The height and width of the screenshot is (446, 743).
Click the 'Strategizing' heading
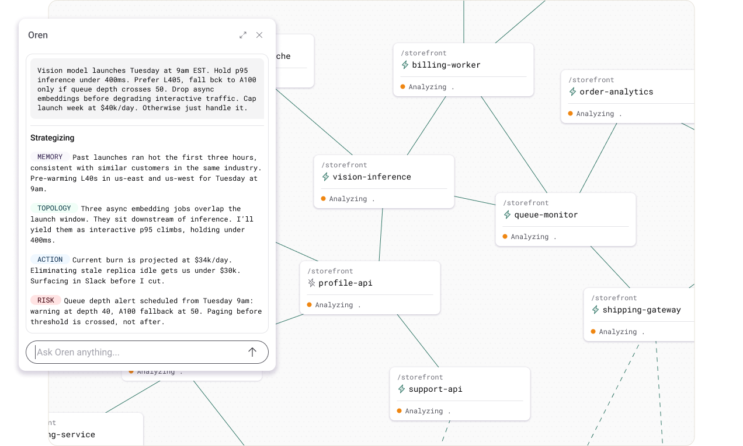point(53,138)
